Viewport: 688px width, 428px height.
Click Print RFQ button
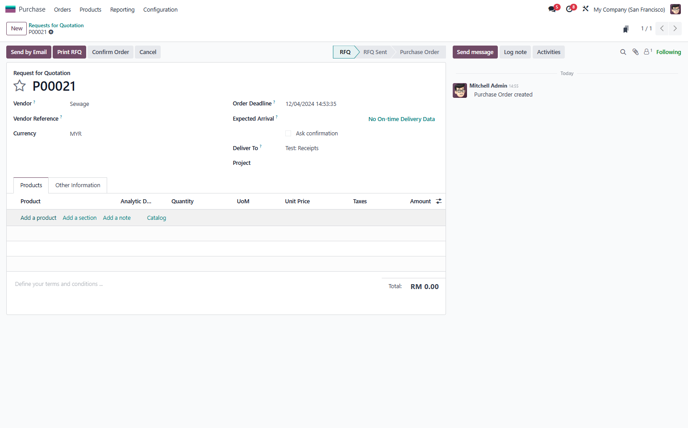pos(69,52)
